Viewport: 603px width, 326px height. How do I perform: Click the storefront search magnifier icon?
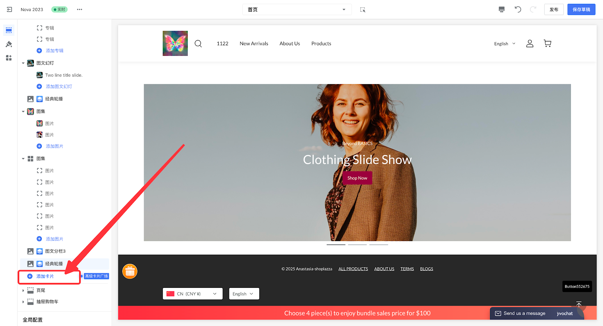(198, 44)
